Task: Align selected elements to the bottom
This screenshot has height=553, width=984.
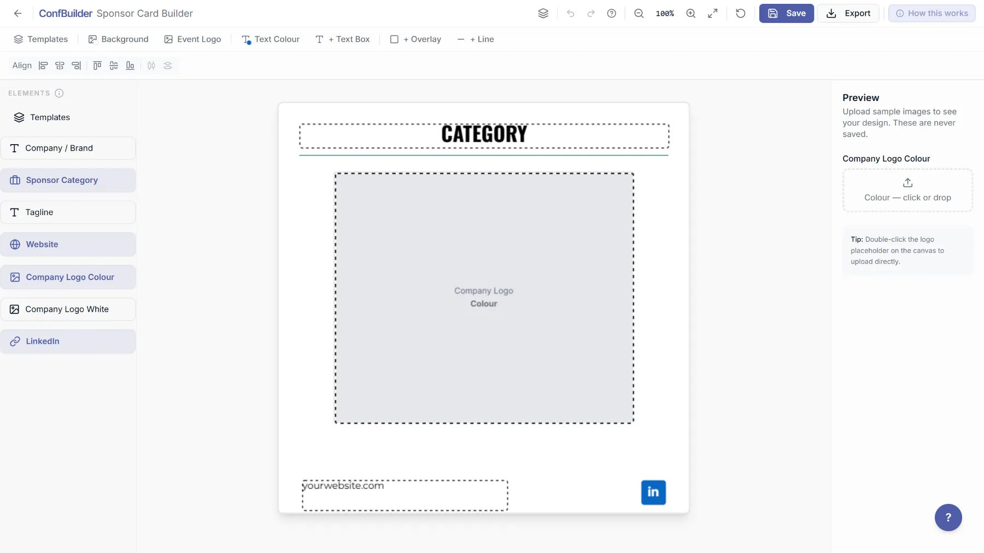Action: [x=130, y=66]
